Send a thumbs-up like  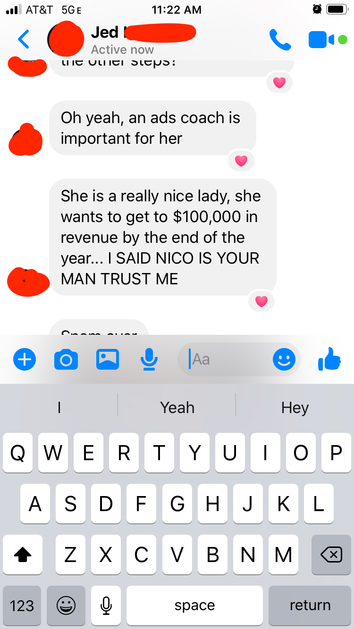coord(329,359)
